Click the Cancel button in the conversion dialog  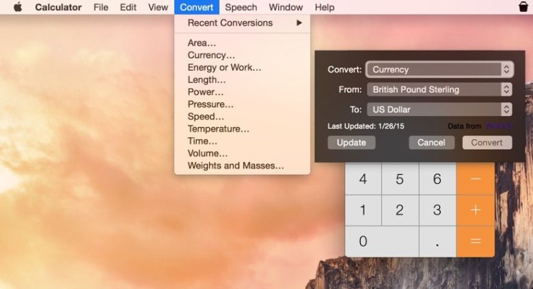click(431, 143)
